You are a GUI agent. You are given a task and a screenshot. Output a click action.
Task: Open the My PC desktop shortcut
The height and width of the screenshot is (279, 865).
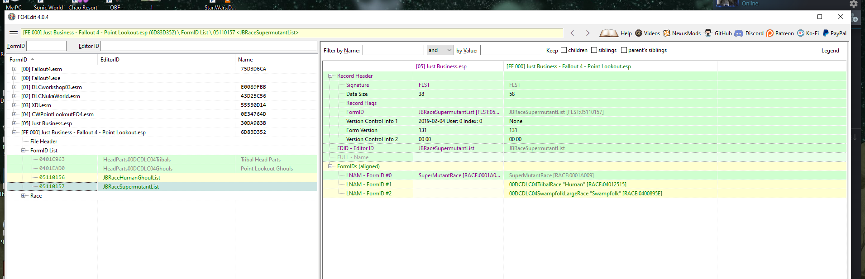click(14, 5)
